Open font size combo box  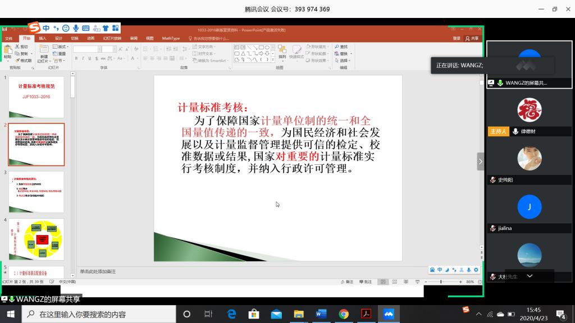coord(109,49)
